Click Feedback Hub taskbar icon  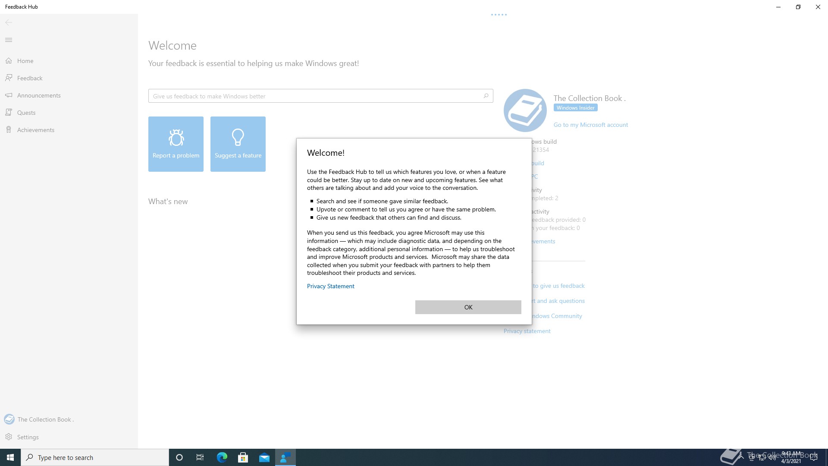click(285, 457)
